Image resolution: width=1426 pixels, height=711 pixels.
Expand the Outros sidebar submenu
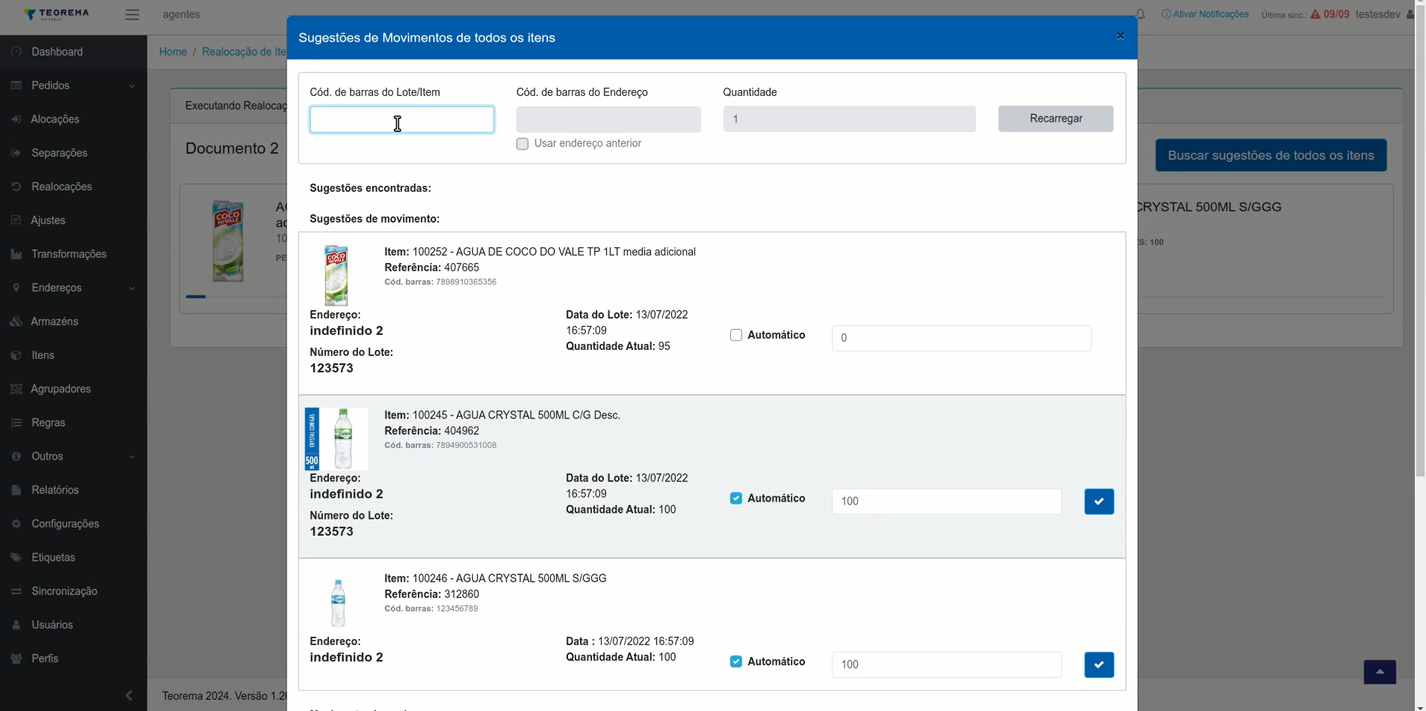[73, 456]
